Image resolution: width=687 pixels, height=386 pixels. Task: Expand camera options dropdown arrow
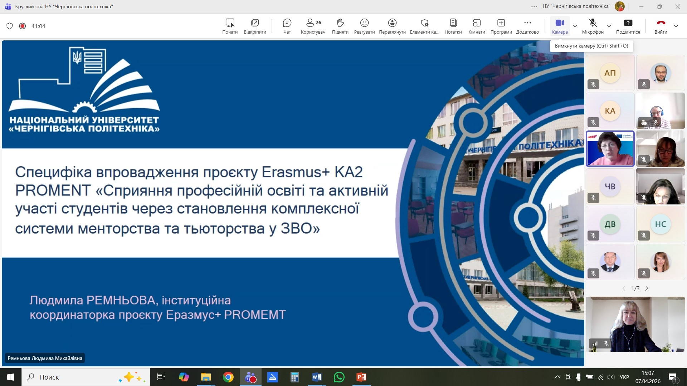[575, 26]
